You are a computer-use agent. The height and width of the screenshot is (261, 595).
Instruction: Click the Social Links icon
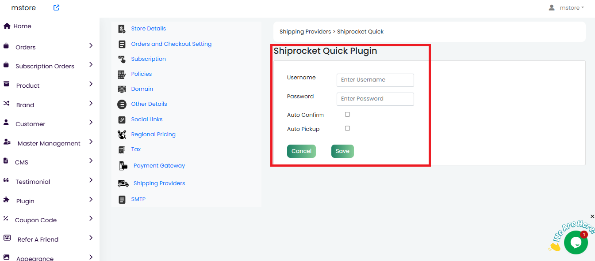pyautogui.click(x=122, y=119)
